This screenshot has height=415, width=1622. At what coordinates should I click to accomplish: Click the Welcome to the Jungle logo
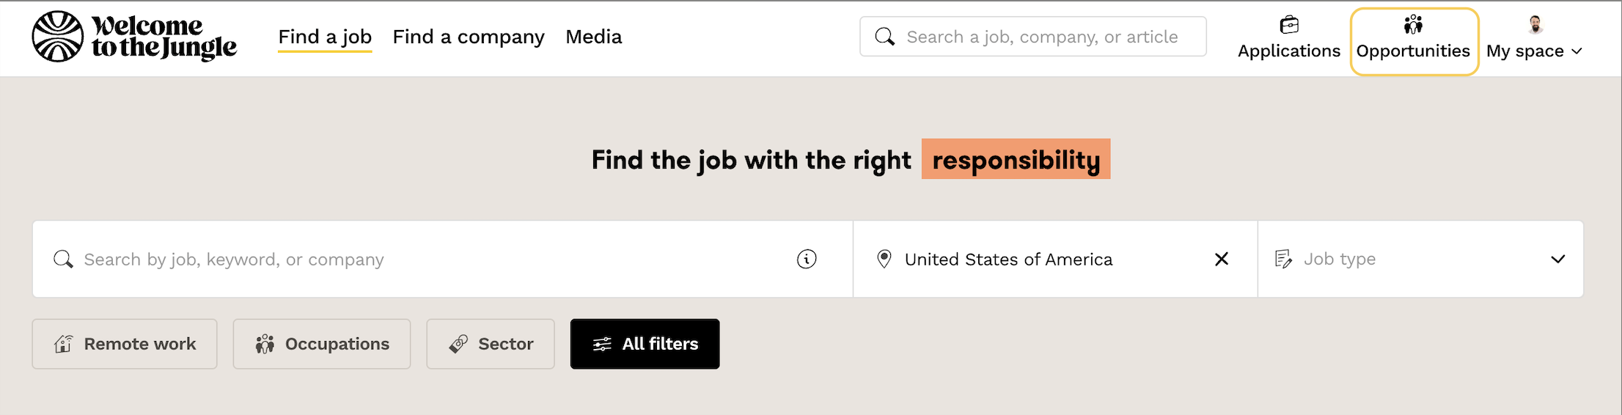[x=134, y=37]
